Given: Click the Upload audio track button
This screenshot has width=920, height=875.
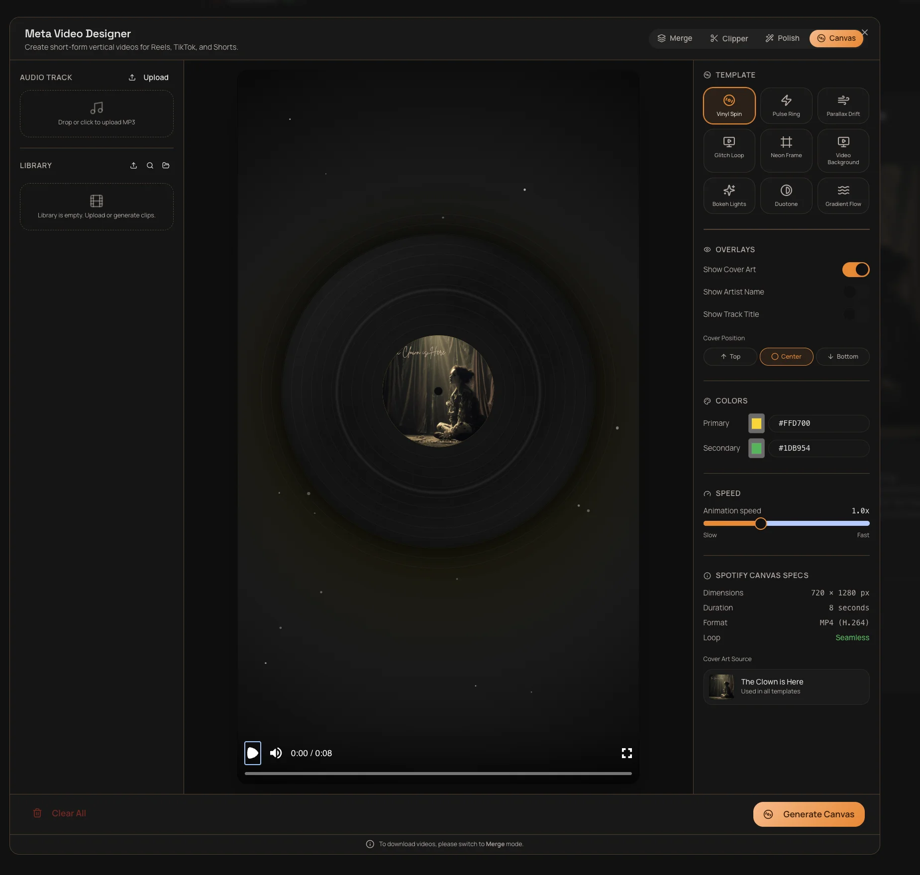Looking at the screenshot, I should [x=148, y=78].
